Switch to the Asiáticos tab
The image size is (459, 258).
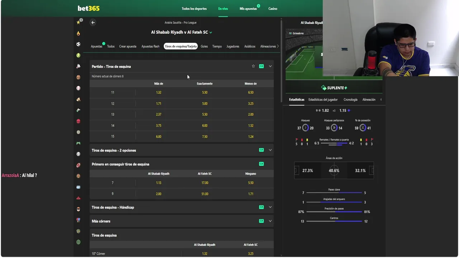(x=250, y=46)
